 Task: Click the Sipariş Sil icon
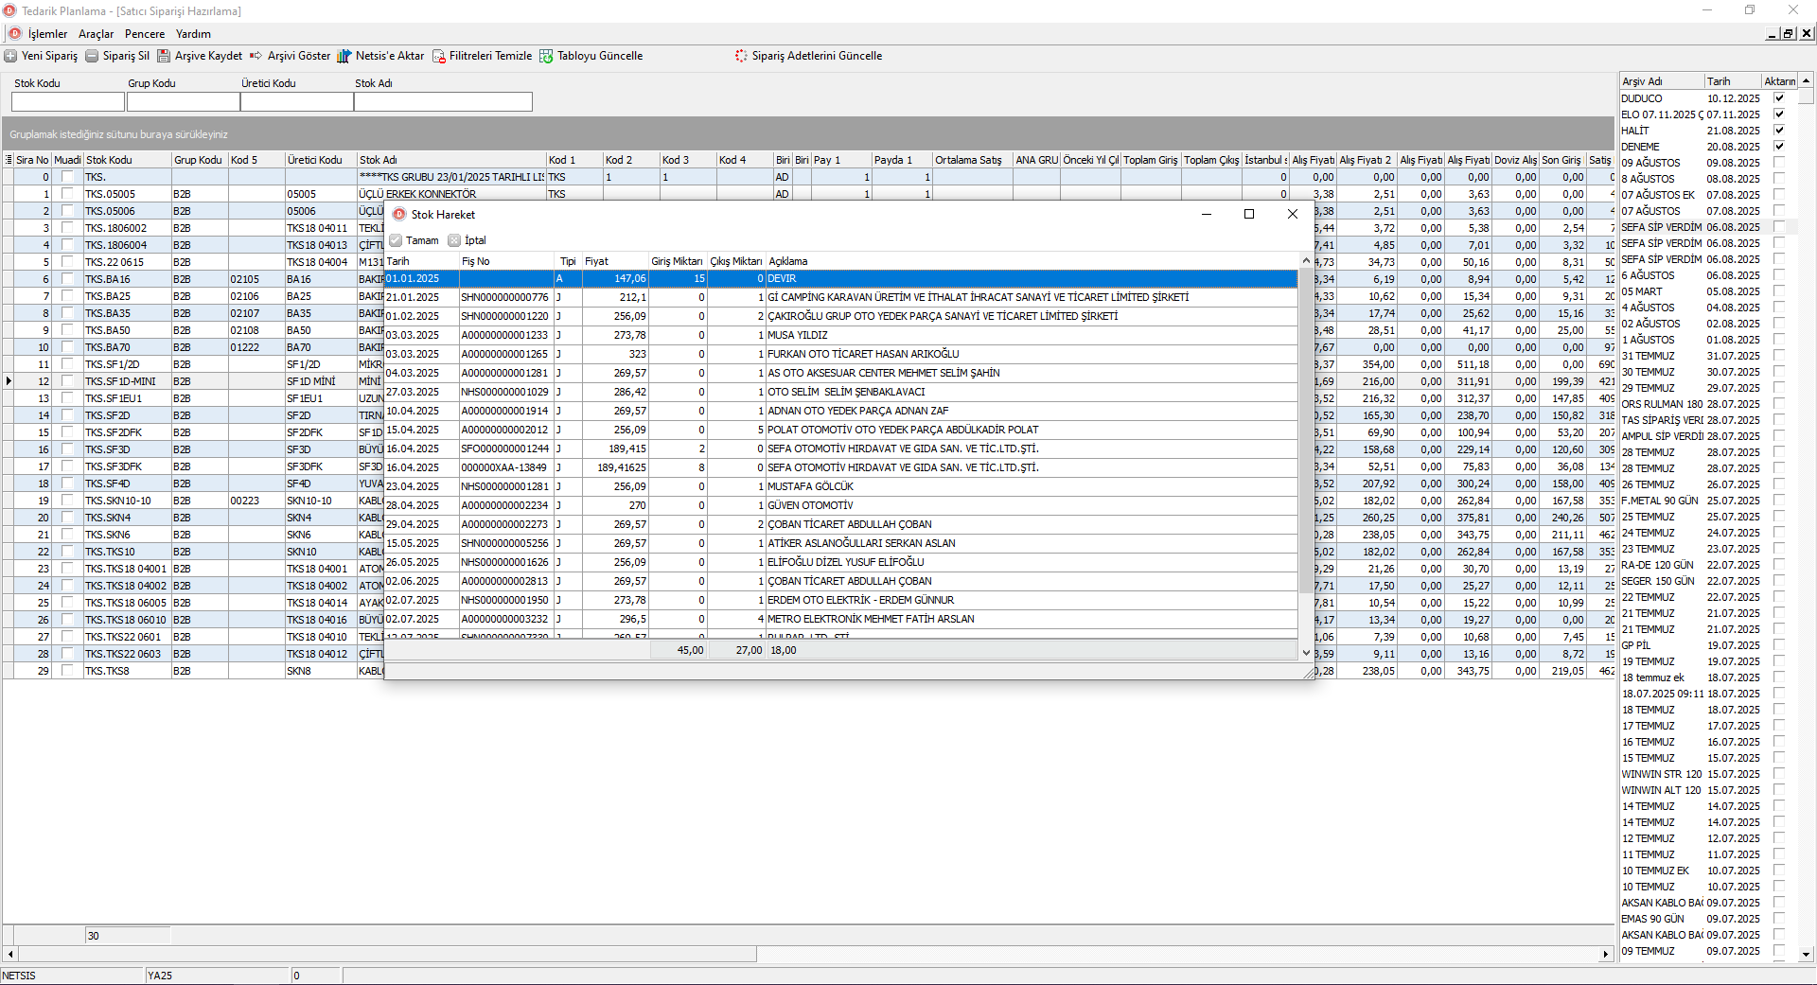tap(92, 56)
